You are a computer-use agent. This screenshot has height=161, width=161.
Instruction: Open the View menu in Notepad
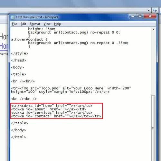coord(47,24)
